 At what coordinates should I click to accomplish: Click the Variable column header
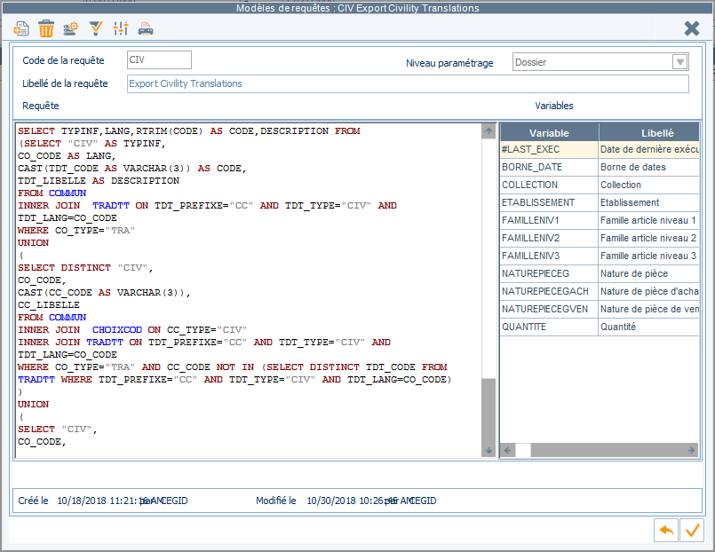click(x=549, y=133)
